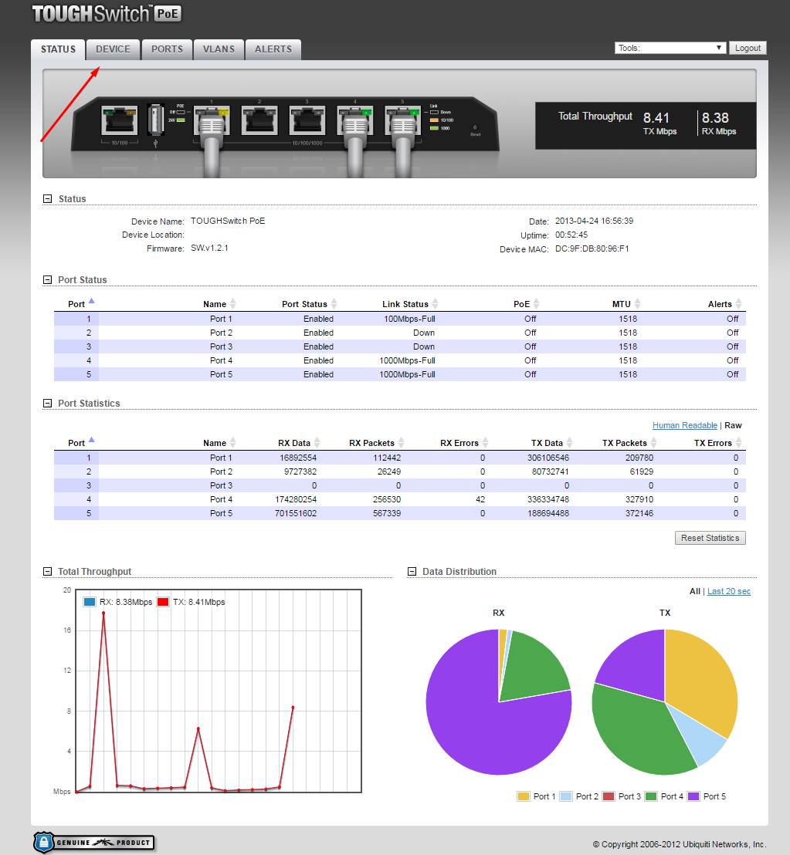Collapse the Status section
The width and height of the screenshot is (790, 855).
click(48, 199)
